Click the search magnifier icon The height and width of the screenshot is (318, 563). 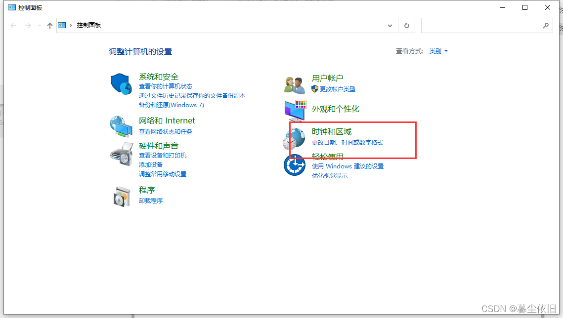(546, 26)
